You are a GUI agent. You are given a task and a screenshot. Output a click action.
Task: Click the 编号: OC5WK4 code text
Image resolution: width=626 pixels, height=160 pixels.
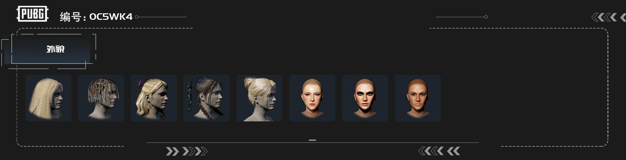point(96,17)
